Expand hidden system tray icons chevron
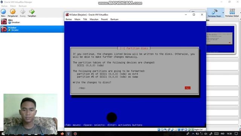241x136 pixels. 193,134
